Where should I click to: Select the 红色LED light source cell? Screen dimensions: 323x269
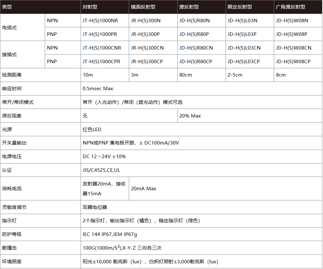[89, 129]
